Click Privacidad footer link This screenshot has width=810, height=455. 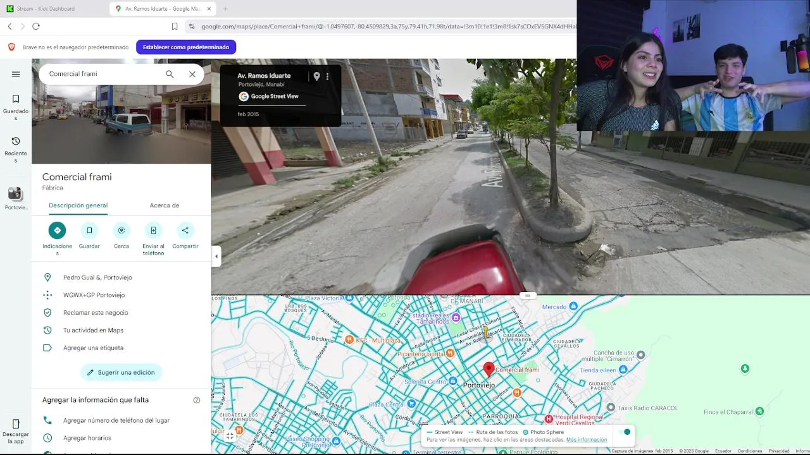(x=778, y=451)
